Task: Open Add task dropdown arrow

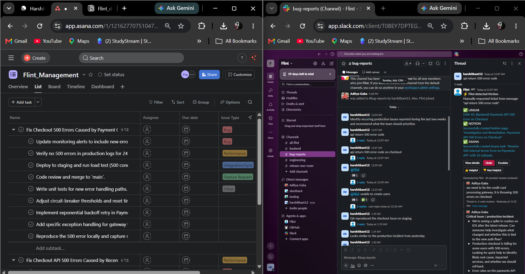Action: [38, 102]
